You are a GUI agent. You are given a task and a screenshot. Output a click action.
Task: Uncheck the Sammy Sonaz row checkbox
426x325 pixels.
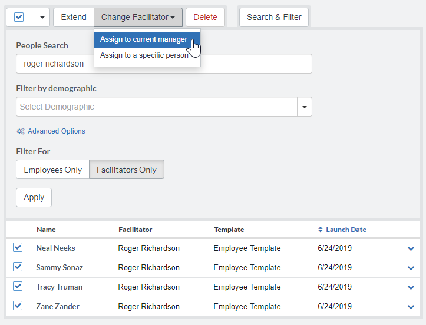coord(18,267)
